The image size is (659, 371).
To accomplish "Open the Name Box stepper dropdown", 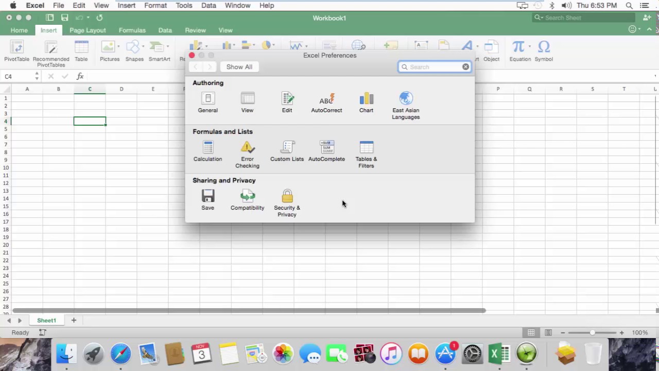I will click(x=37, y=76).
